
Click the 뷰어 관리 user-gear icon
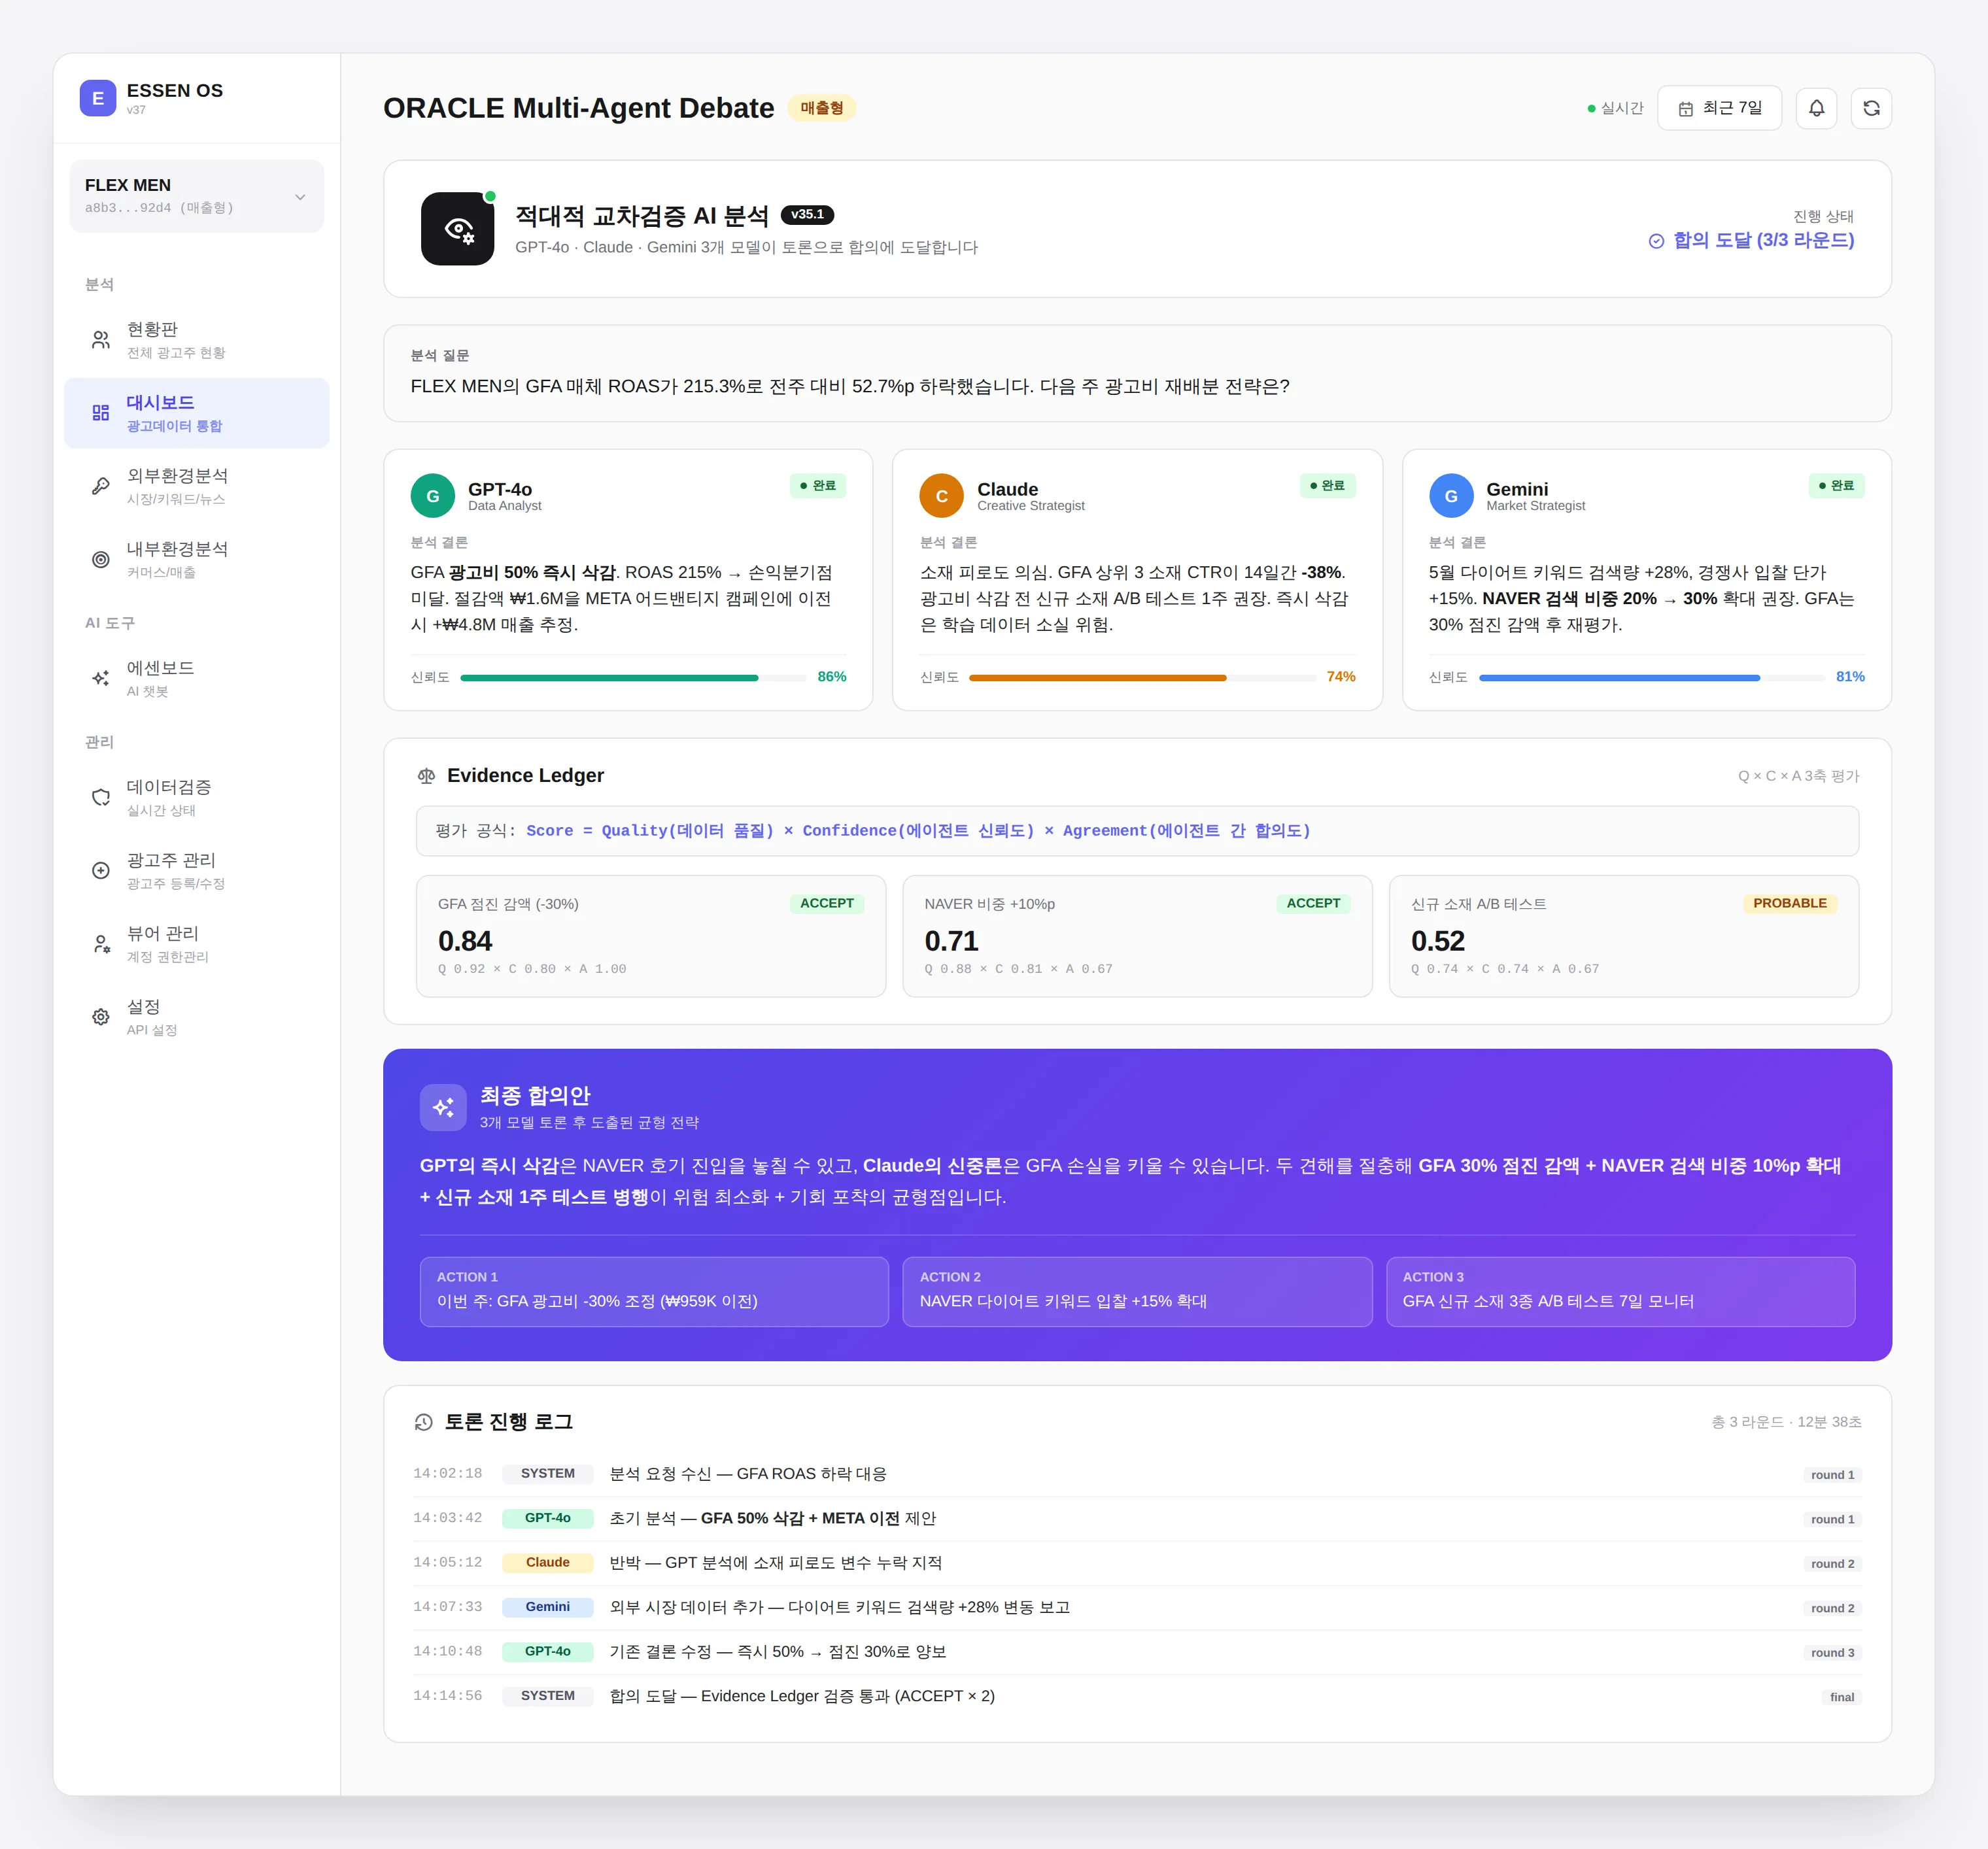point(101,943)
